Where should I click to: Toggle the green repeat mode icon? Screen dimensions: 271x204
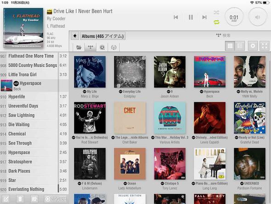[216, 22]
